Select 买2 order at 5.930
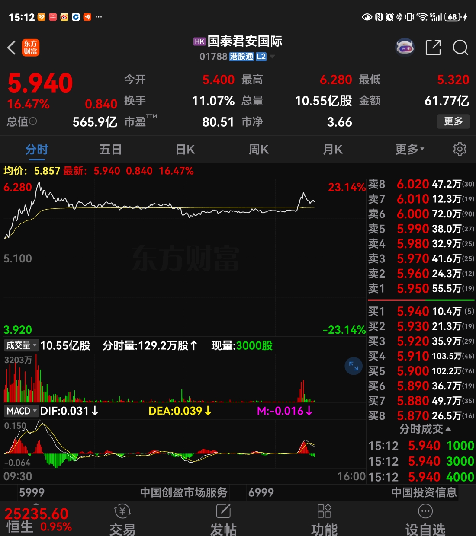 [x=421, y=326]
